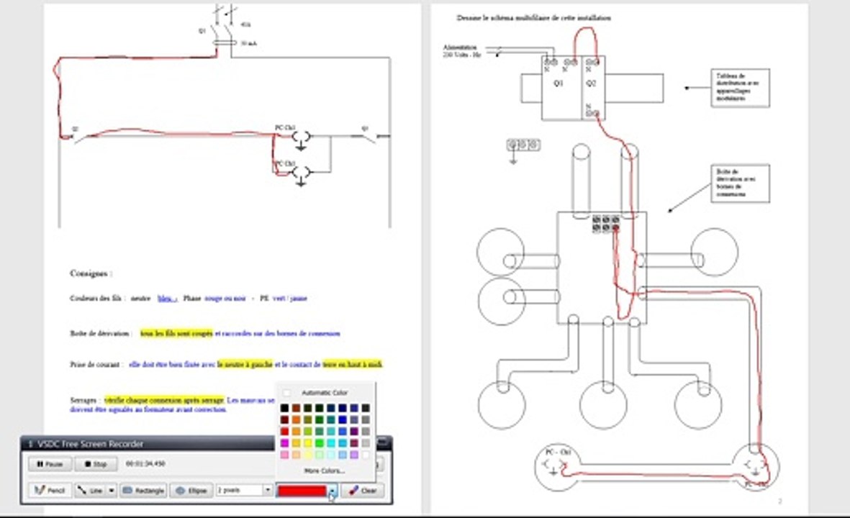Pick the lime yellow-green palette swatch
This screenshot has height=518, width=850.
click(308, 431)
